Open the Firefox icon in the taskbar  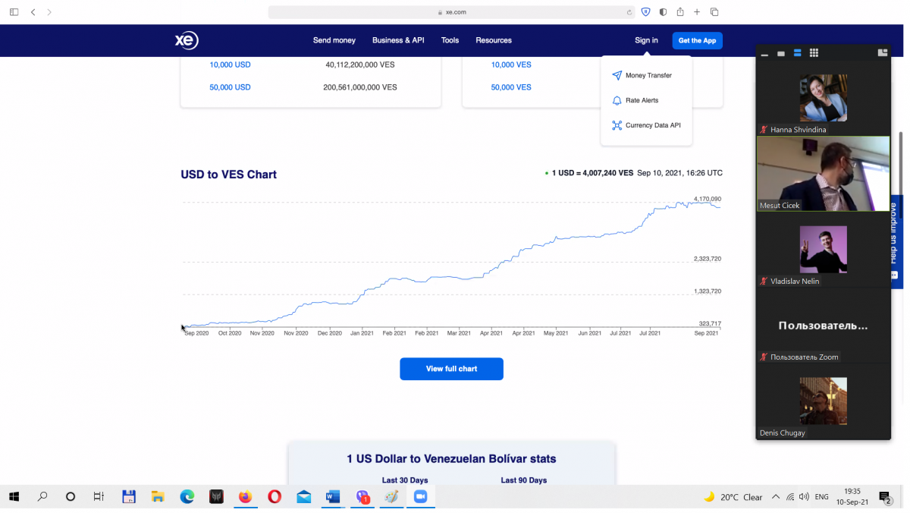coord(245,497)
